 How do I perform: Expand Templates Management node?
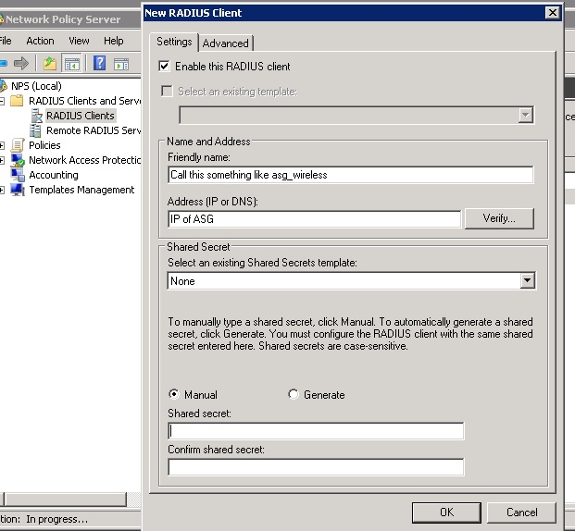[2, 190]
